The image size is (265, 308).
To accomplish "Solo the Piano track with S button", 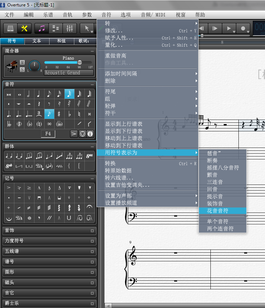I will (22, 70).
